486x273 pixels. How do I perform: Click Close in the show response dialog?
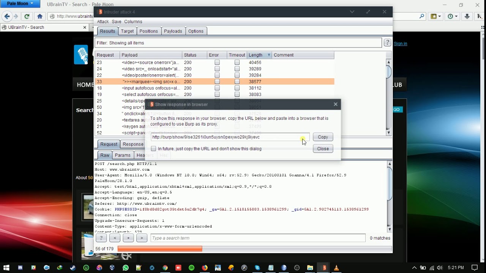(323, 149)
